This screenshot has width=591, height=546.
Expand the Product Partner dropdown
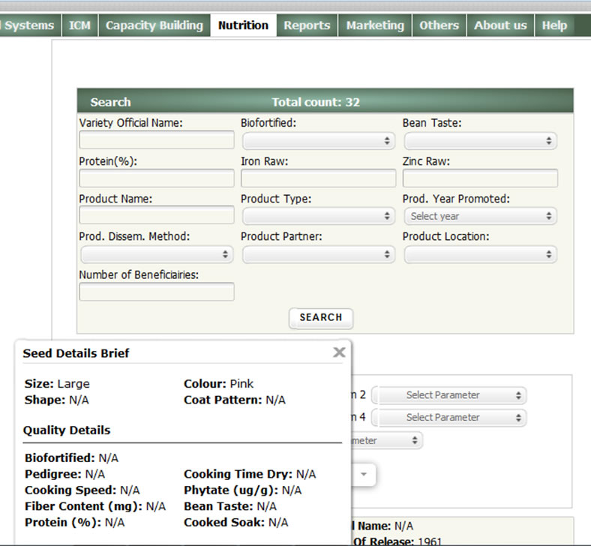pos(318,254)
